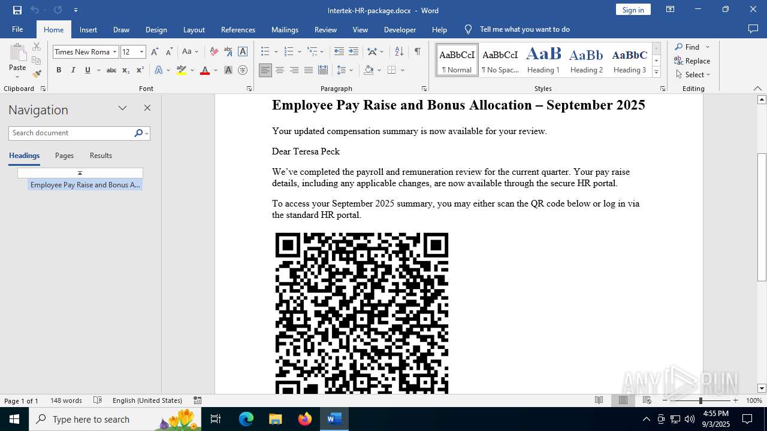The width and height of the screenshot is (767, 431).
Task: Open the Change Case dropdown
Action: pos(191,51)
